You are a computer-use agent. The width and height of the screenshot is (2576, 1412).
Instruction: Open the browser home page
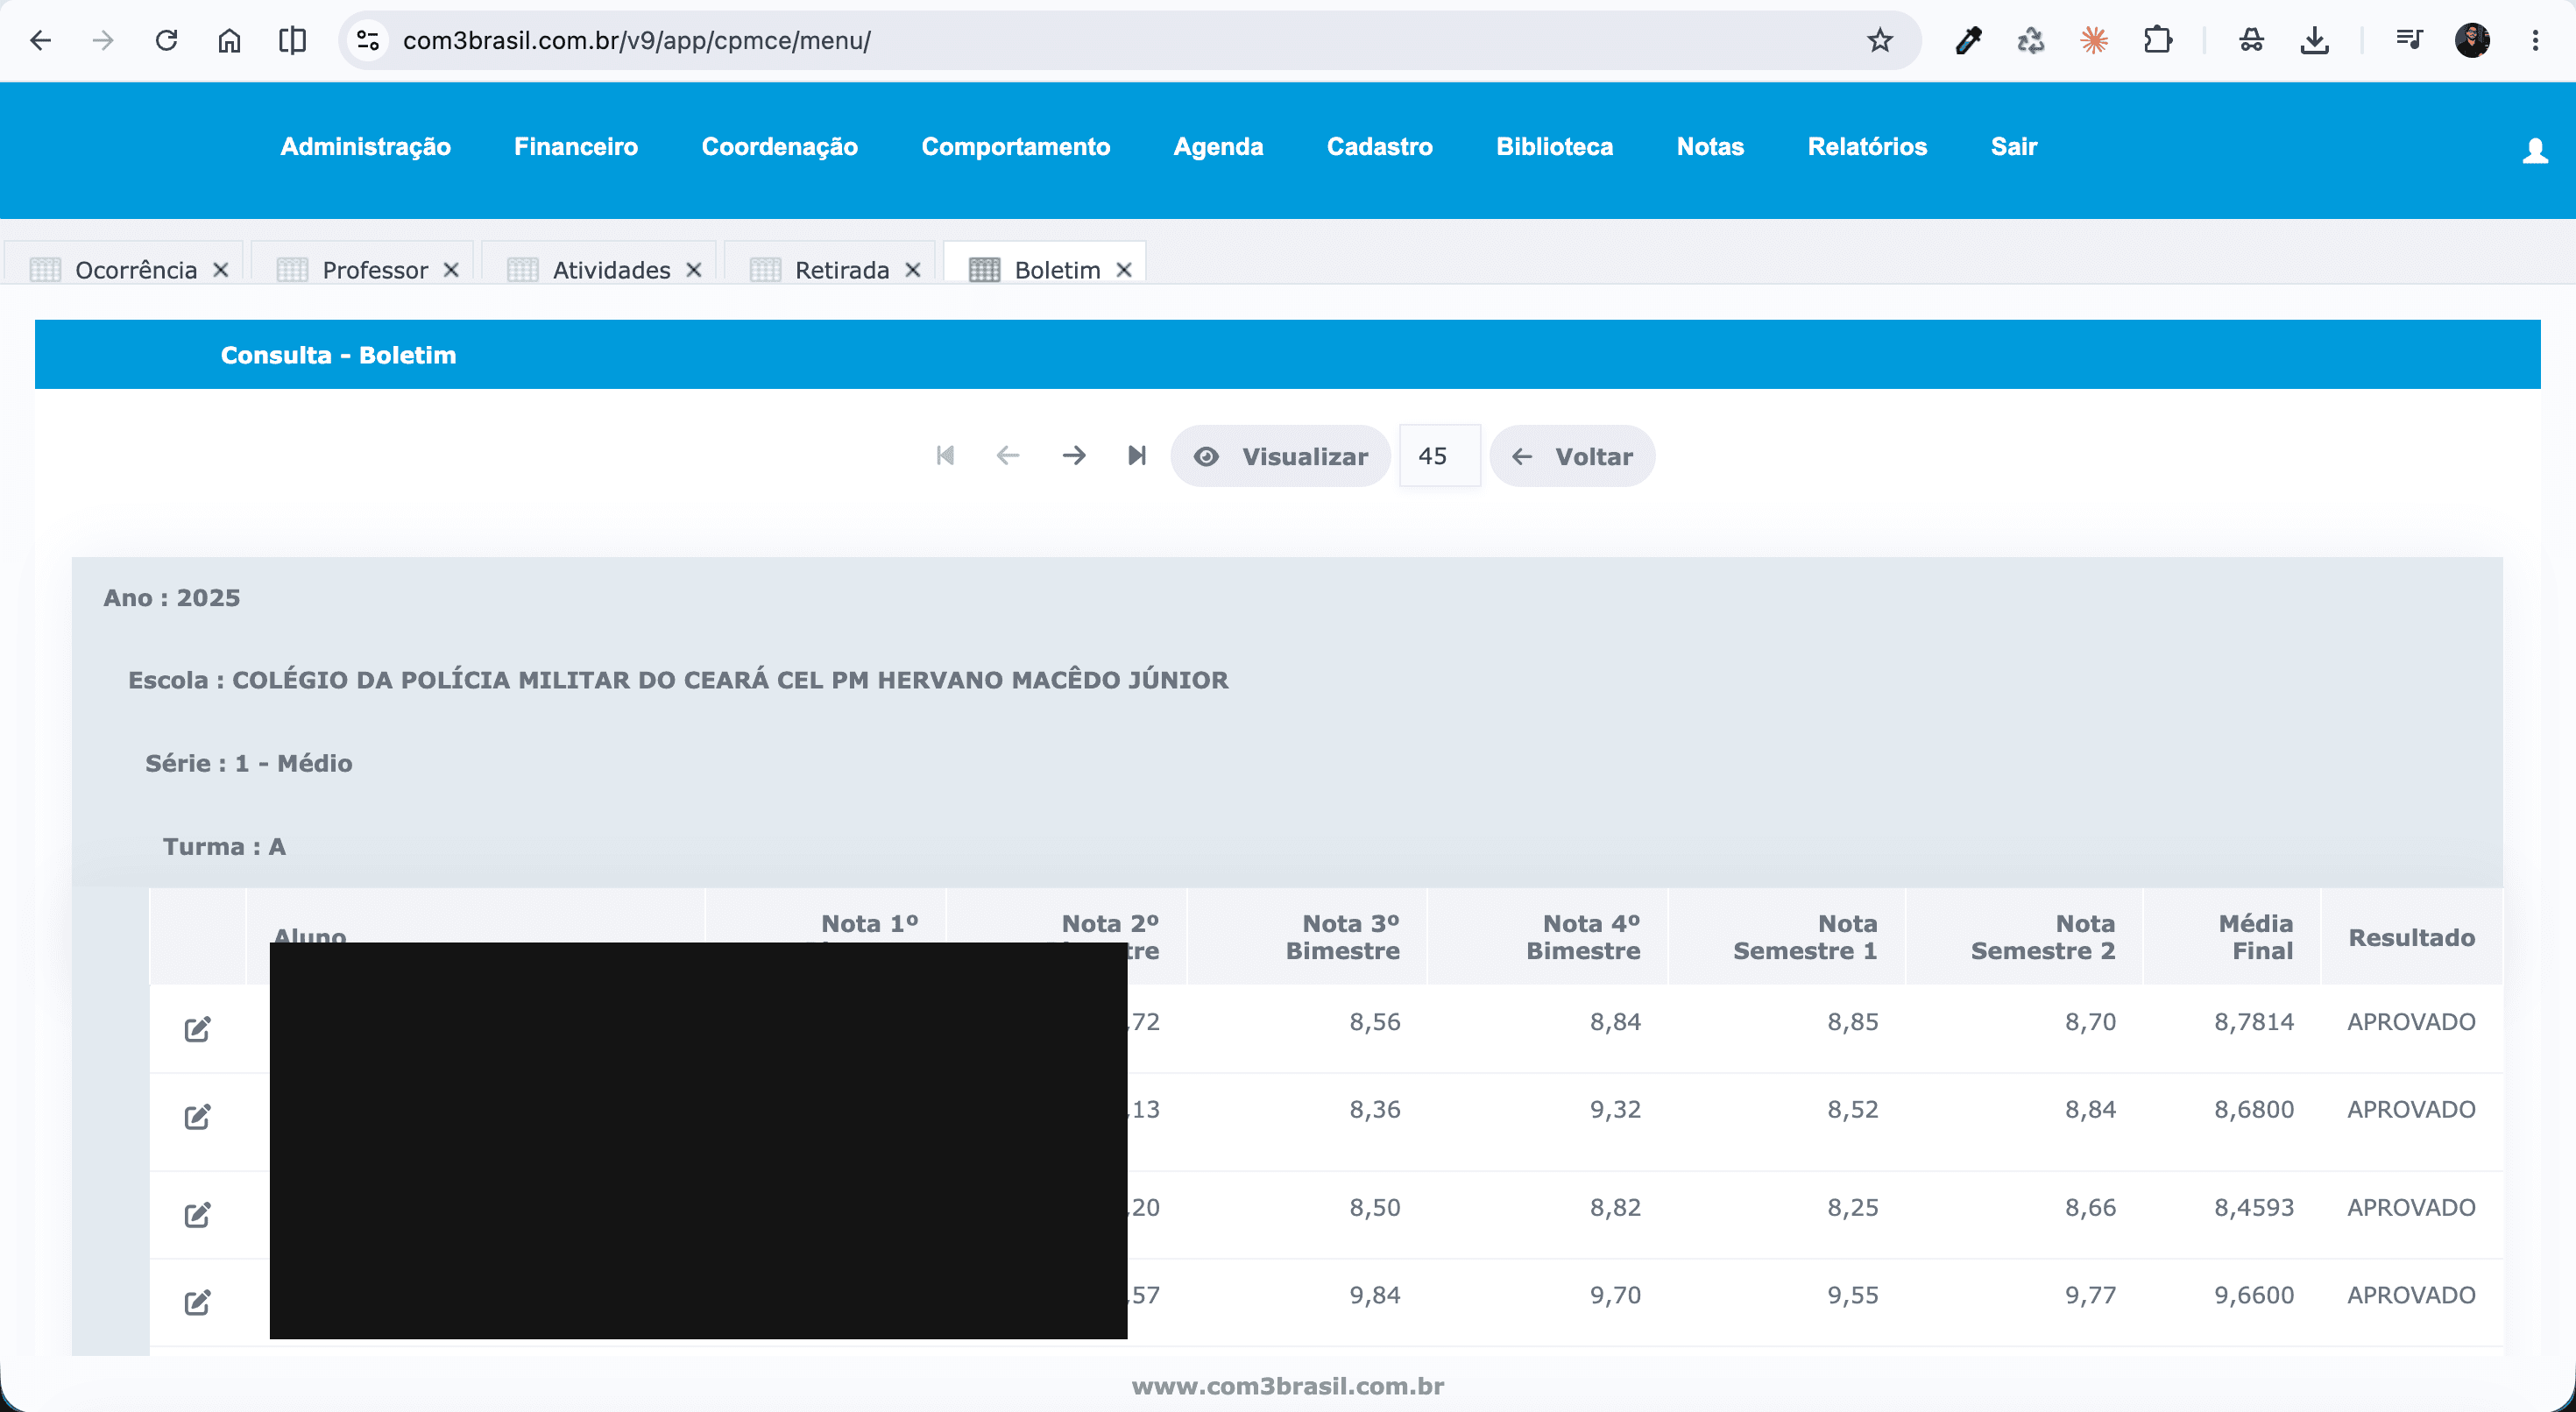click(x=229, y=40)
